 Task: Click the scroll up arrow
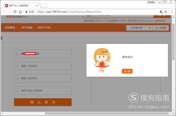pos(173,17)
